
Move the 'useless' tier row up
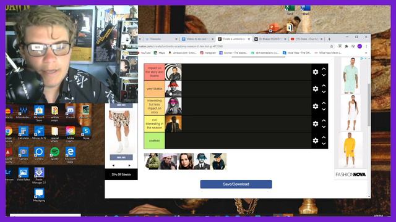coord(324,138)
